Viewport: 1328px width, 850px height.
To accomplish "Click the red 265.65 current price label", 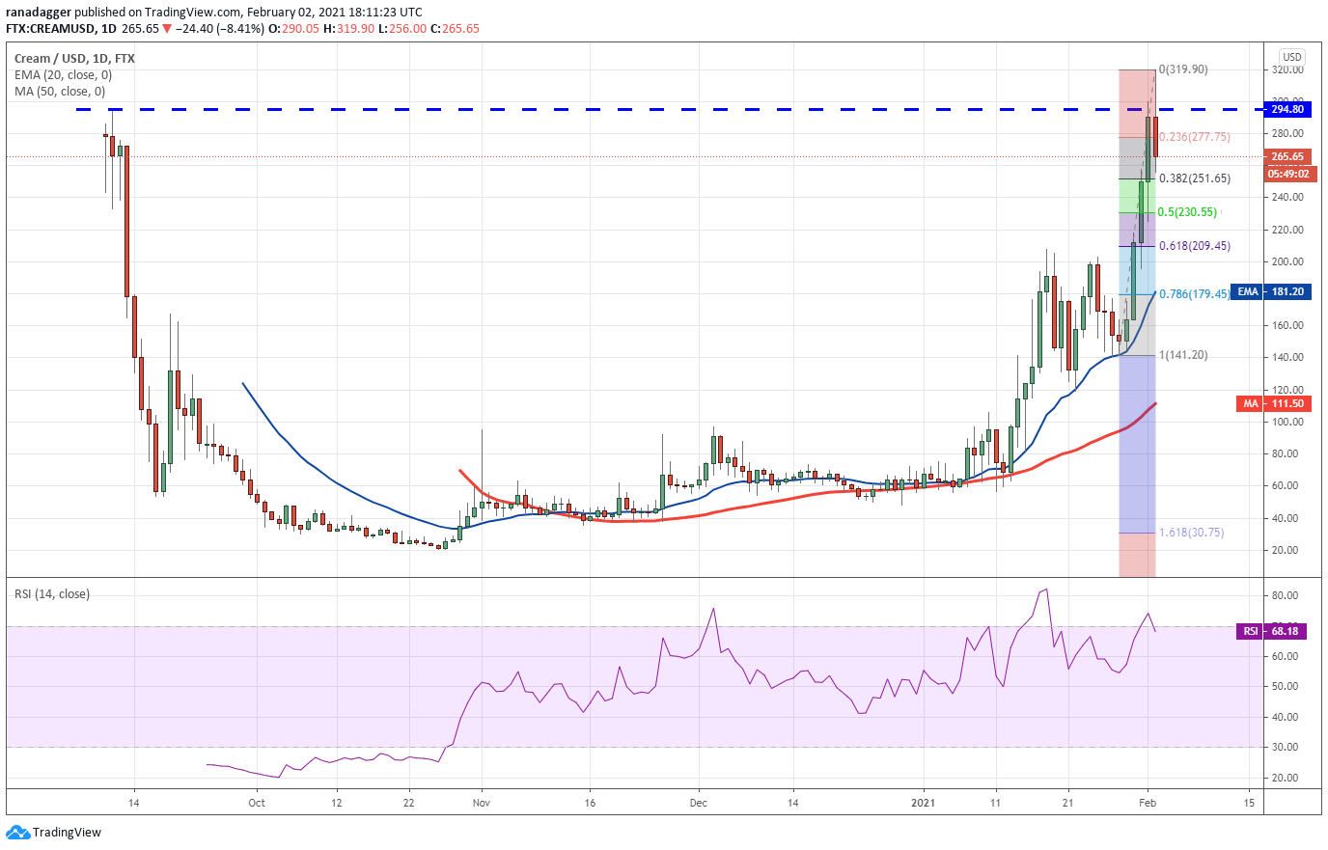I will pyautogui.click(x=1286, y=156).
